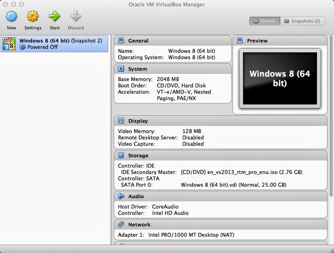Click Controller value Intel HD Audio
The height and width of the screenshot is (253, 334).
coord(170,213)
